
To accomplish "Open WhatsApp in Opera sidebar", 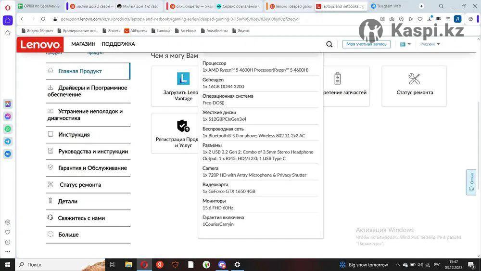I will pyautogui.click(x=8, y=129).
